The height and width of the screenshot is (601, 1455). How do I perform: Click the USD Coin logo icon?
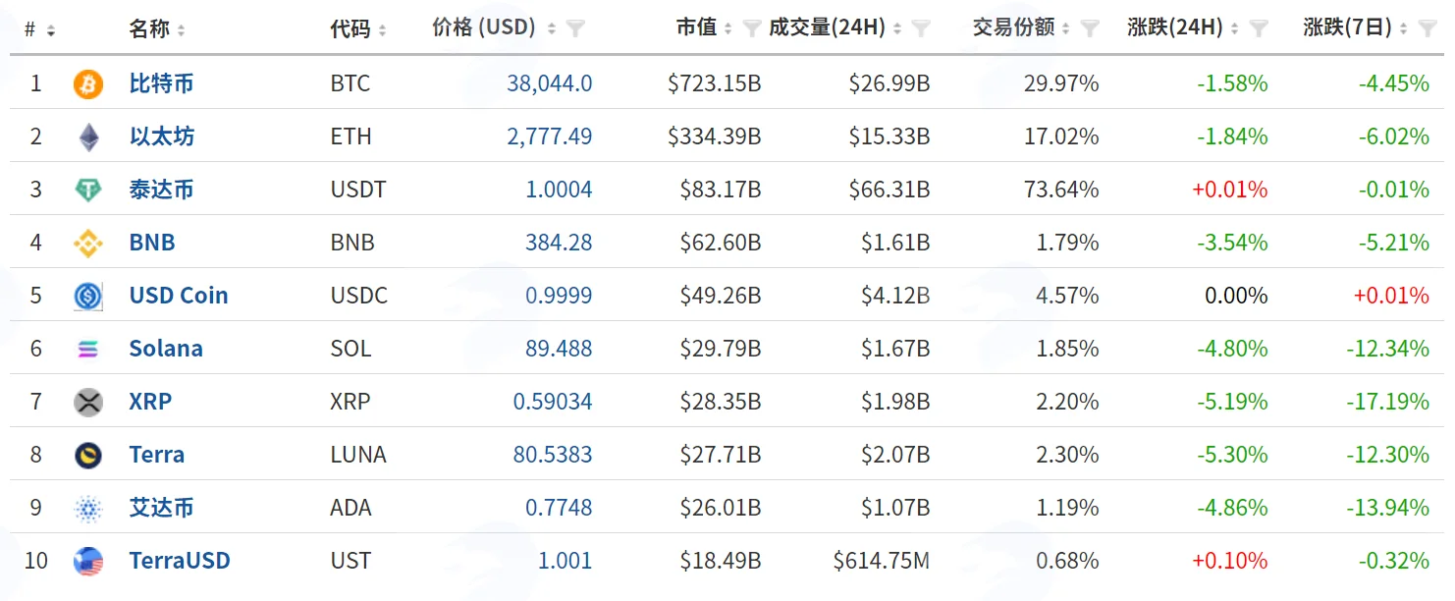[x=88, y=297]
